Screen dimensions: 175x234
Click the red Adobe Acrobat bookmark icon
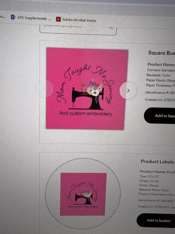(x=58, y=19)
